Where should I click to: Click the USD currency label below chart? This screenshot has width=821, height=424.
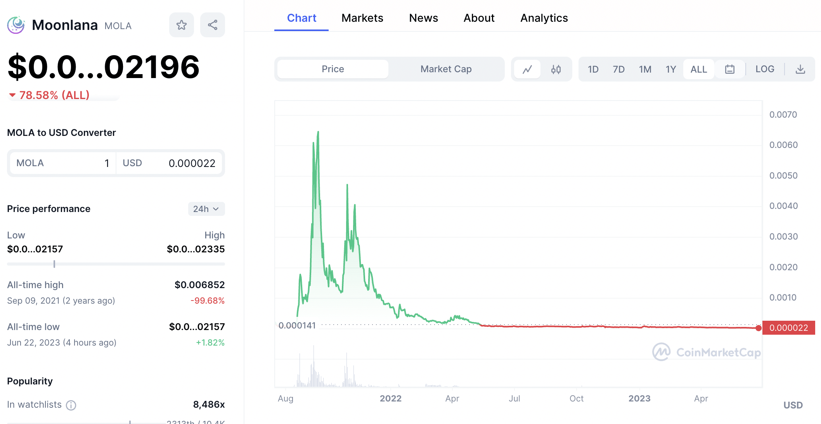point(793,405)
